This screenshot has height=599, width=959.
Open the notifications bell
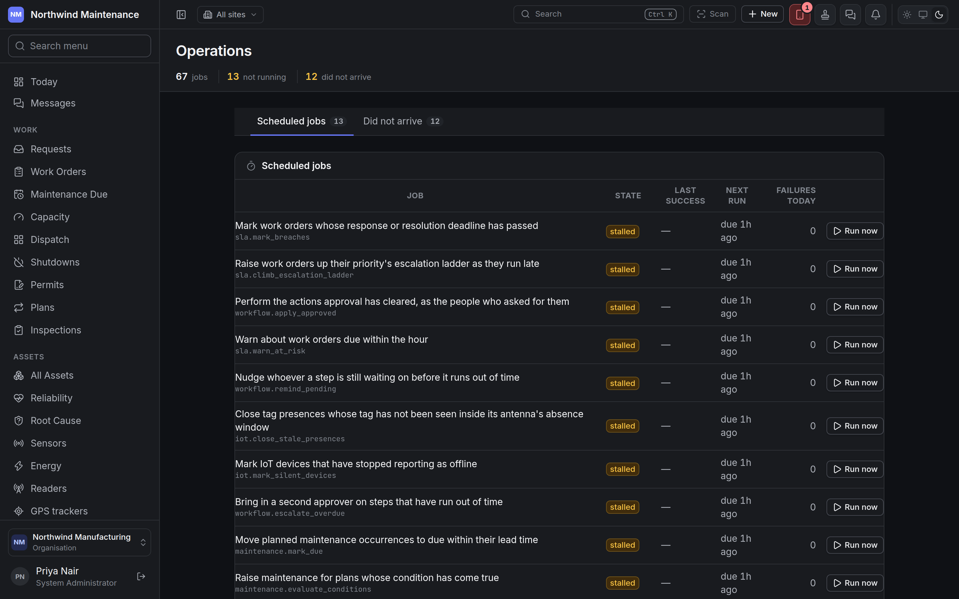click(x=876, y=15)
